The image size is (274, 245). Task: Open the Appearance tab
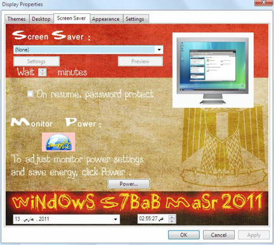(106, 19)
